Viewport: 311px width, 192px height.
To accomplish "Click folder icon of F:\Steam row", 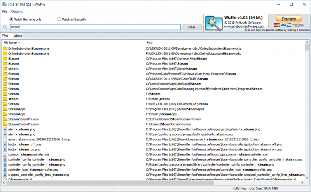I will (5, 94).
